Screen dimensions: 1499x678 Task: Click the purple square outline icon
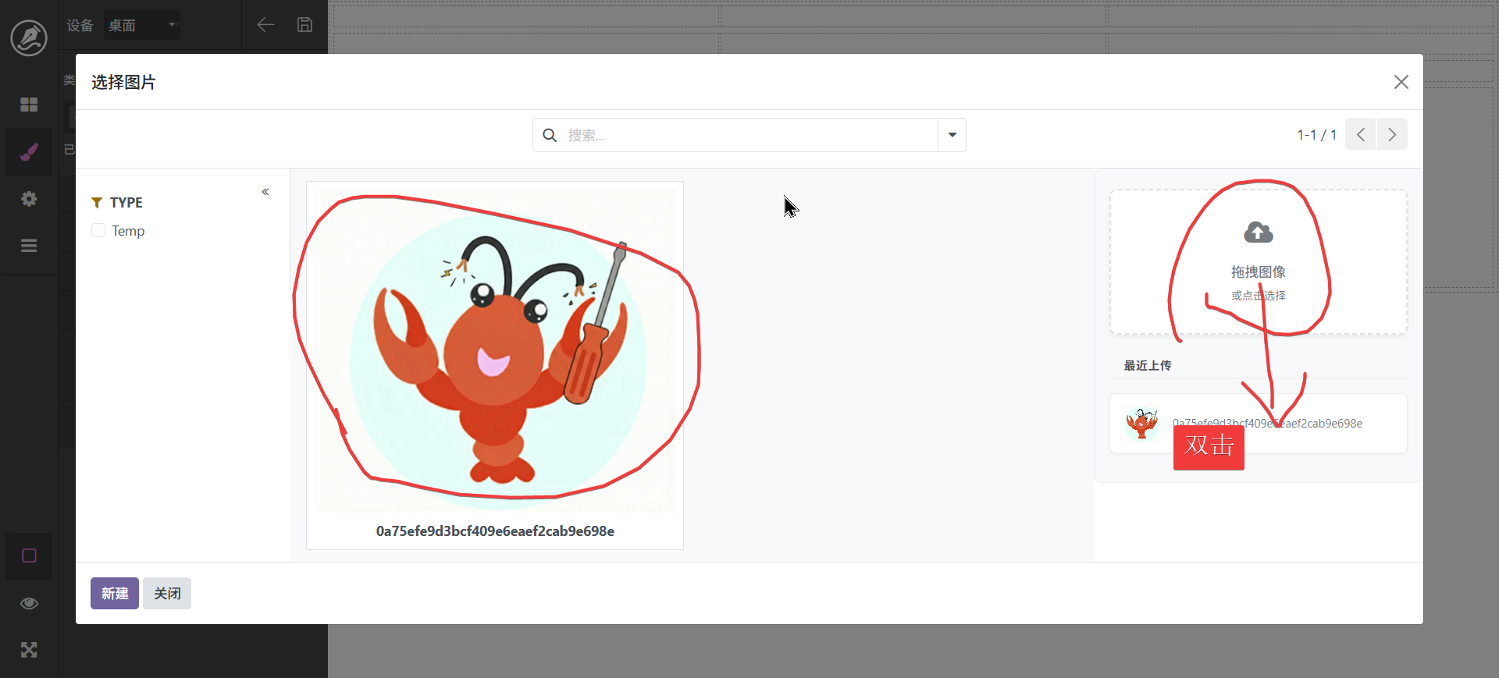point(29,556)
